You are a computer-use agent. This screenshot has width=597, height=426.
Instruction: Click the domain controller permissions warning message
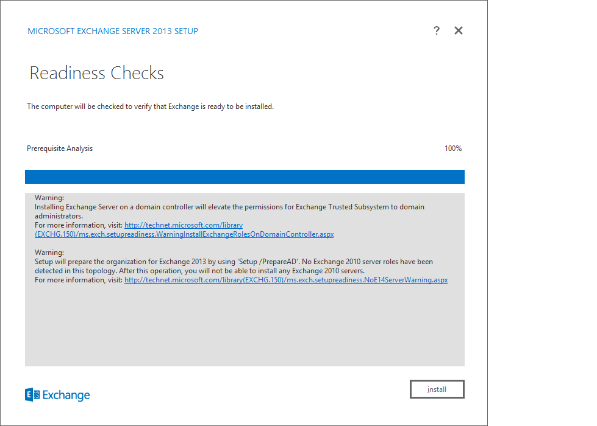(x=229, y=211)
